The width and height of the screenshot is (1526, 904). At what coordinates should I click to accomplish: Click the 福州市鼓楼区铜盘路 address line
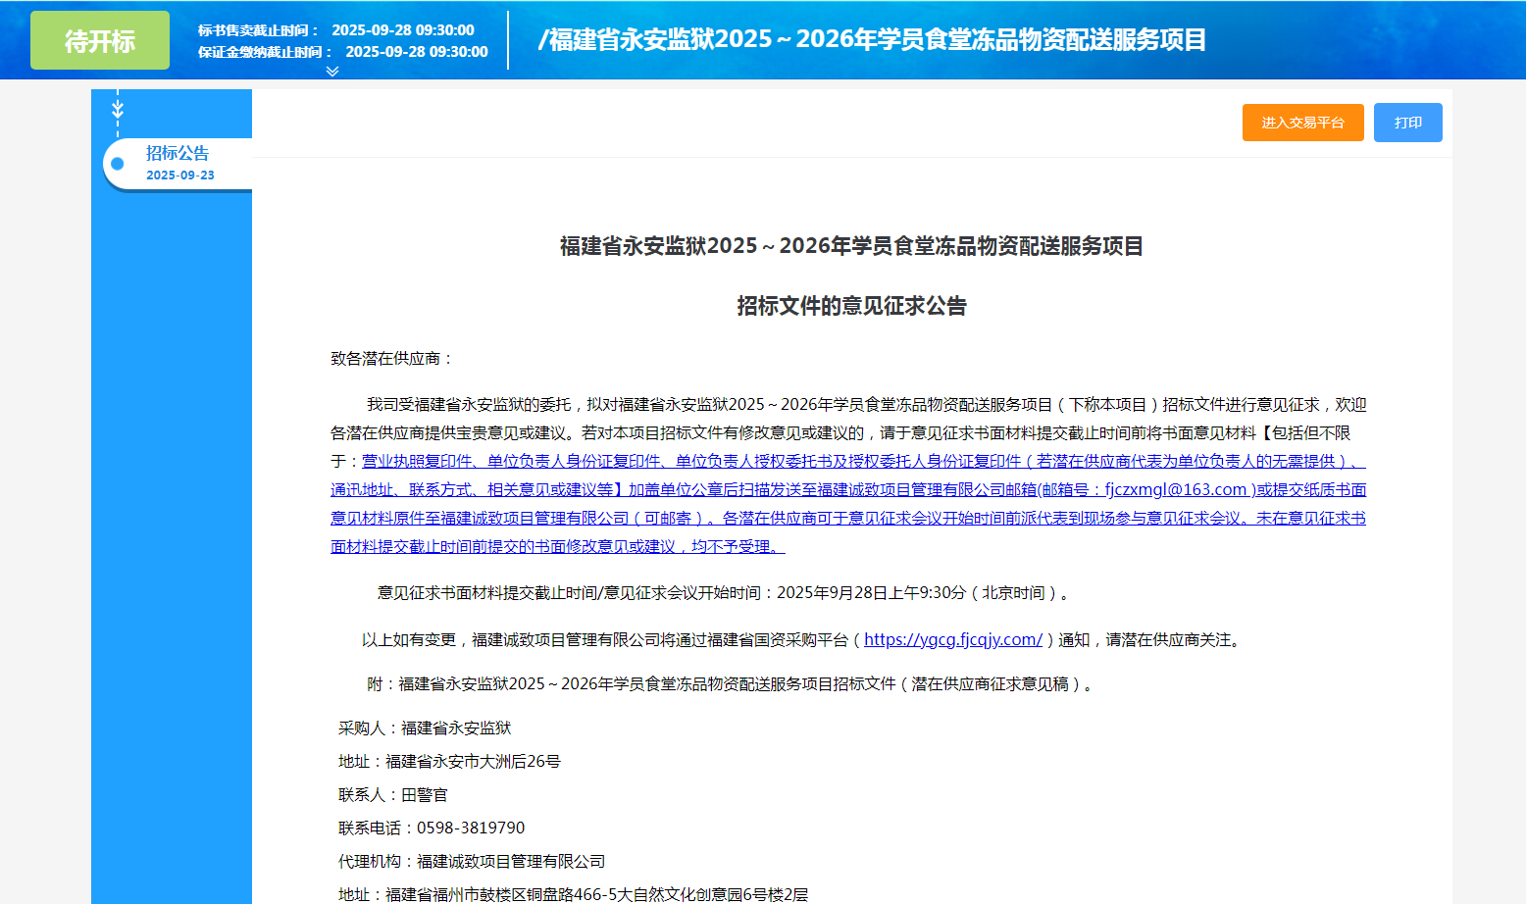coord(574,894)
